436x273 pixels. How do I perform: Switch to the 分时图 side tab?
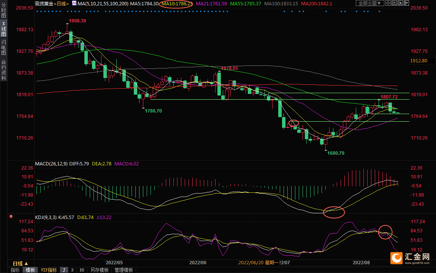[3, 11]
